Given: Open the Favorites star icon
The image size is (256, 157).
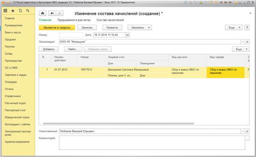Looking at the screenshot, I should [x=13, y=11].
